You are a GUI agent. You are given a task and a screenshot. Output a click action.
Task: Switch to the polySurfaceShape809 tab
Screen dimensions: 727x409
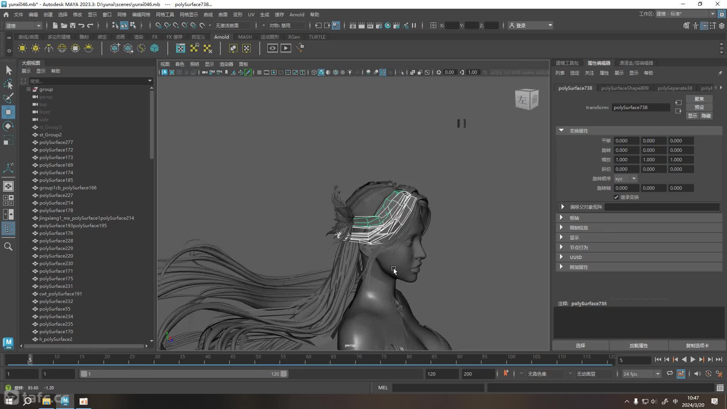click(x=625, y=88)
